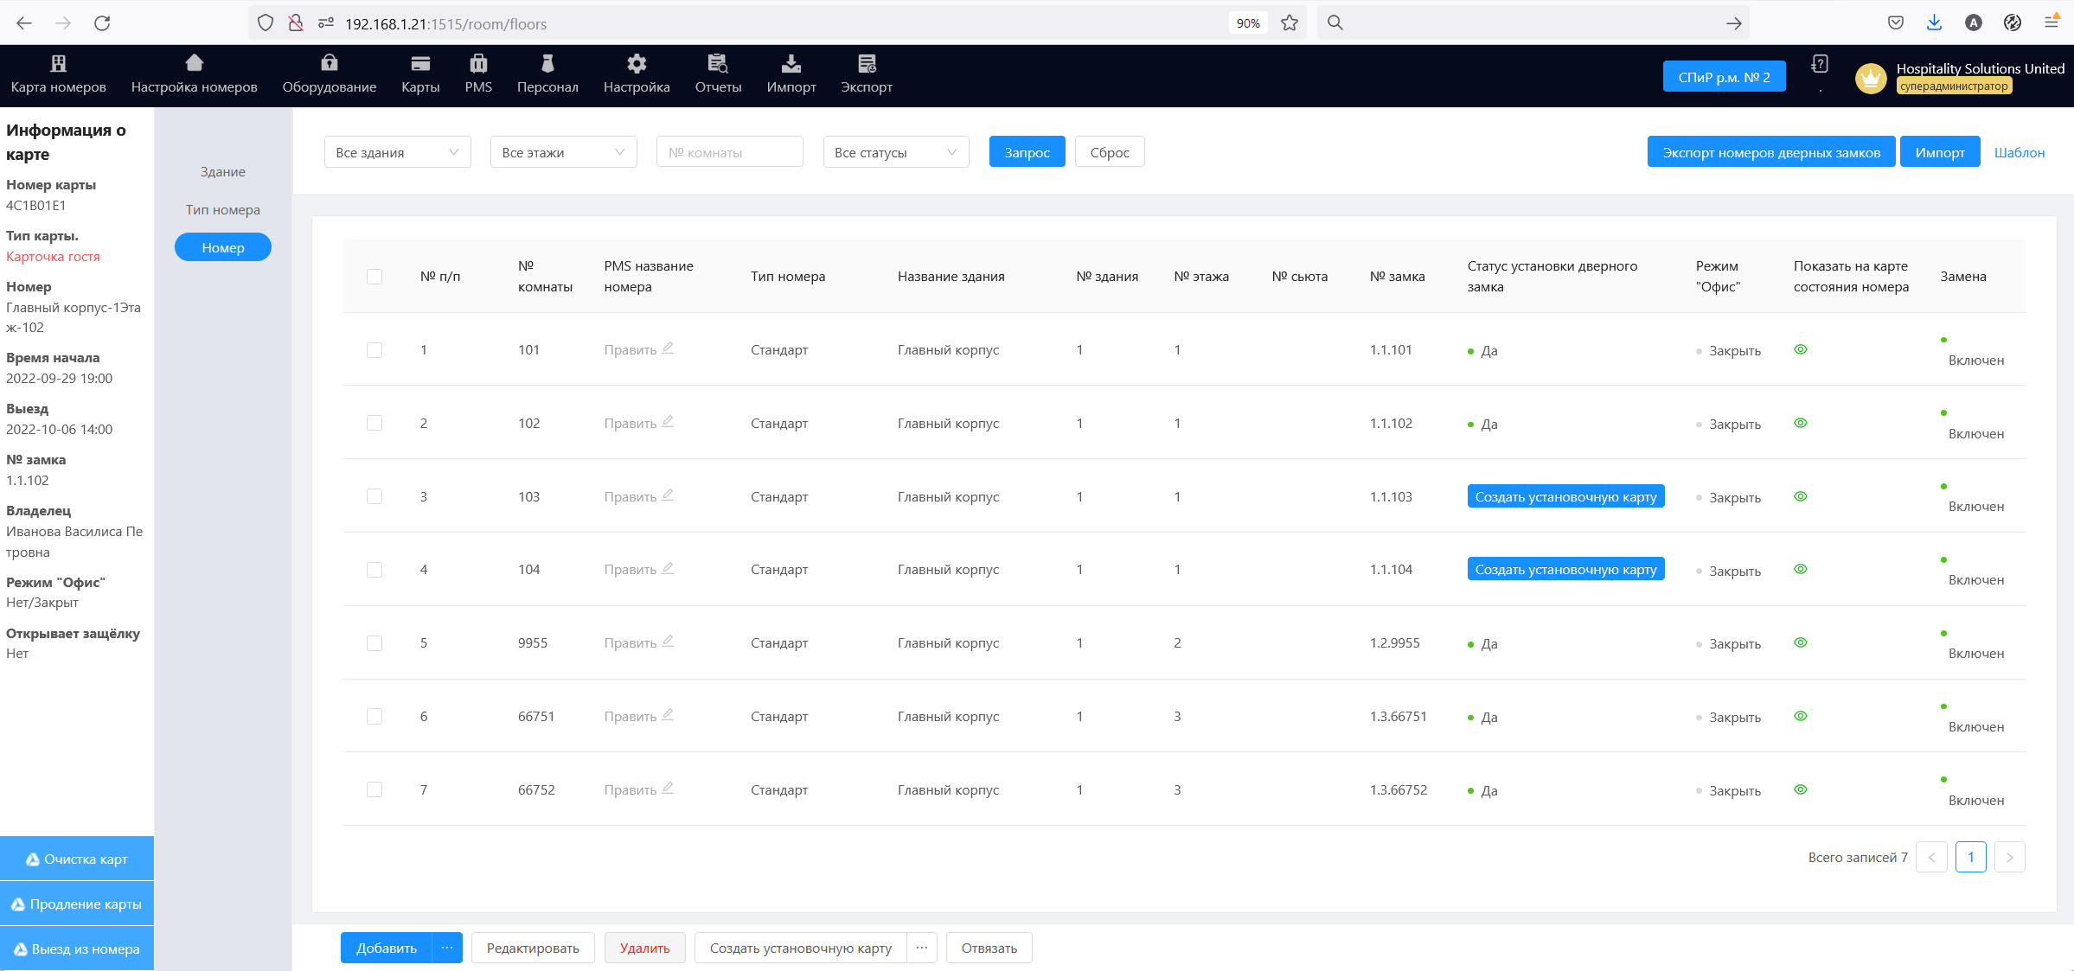Screen dimensions: 2074x971
Task: Click the № комнаты input field
Action: tap(729, 152)
